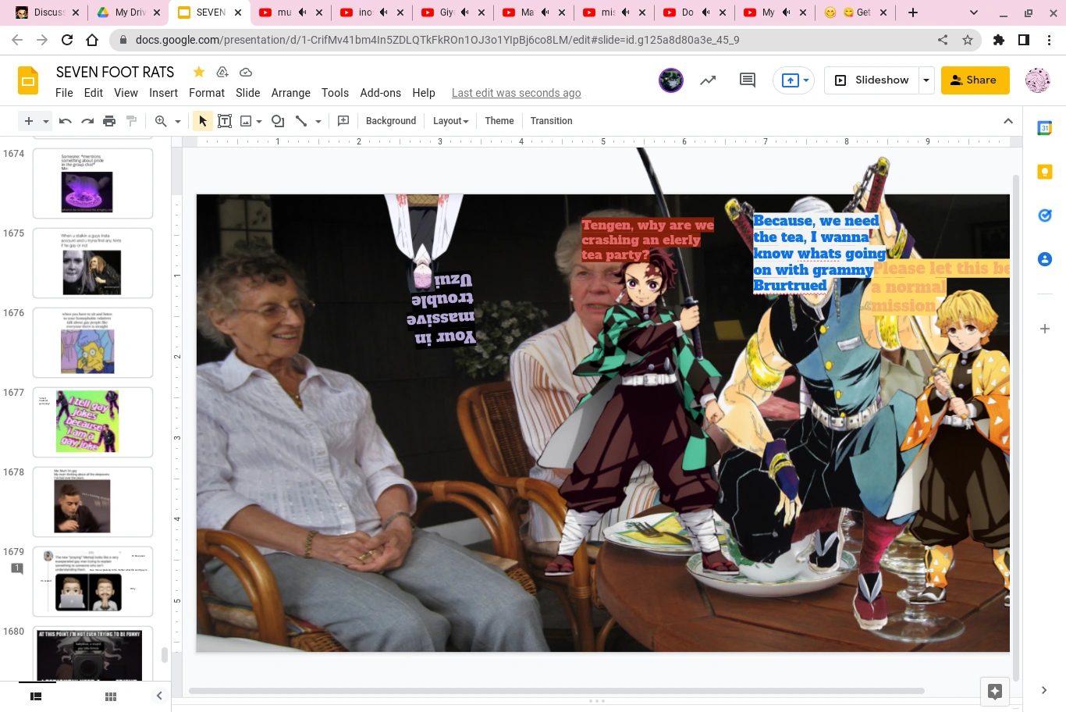Open the Layout dropdown
The width and height of the screenshot is (1066, 712).
[x=450, y=121]
